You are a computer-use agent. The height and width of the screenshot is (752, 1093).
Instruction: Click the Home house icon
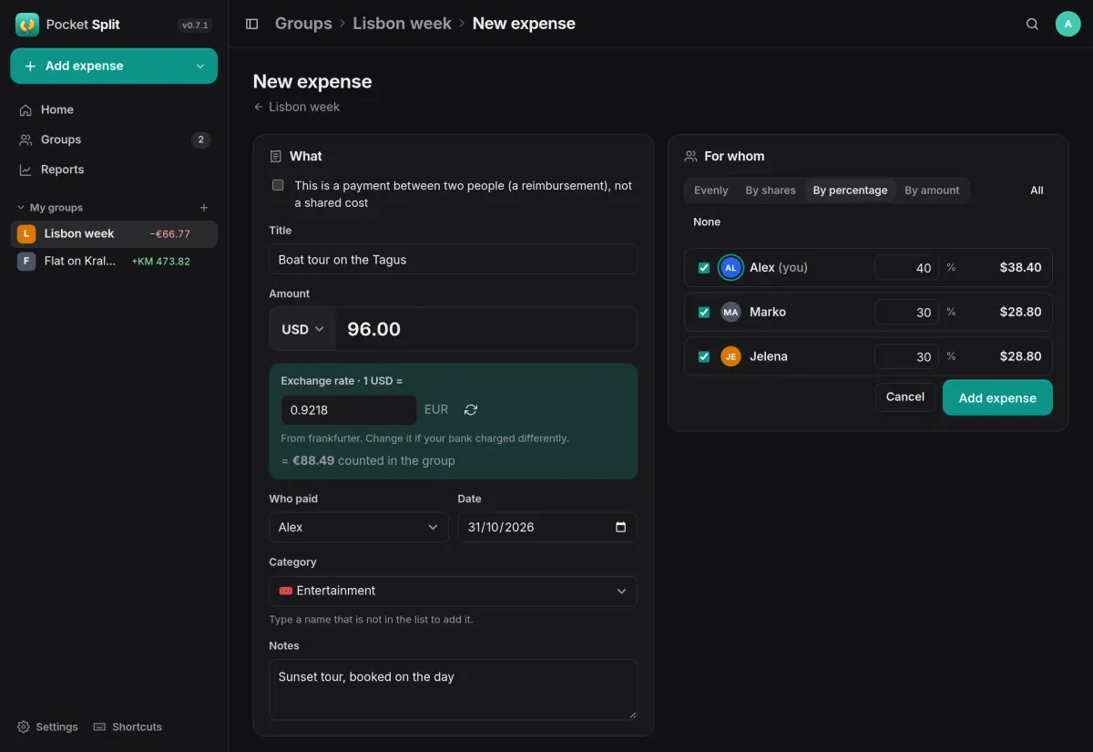coord(26,109)
